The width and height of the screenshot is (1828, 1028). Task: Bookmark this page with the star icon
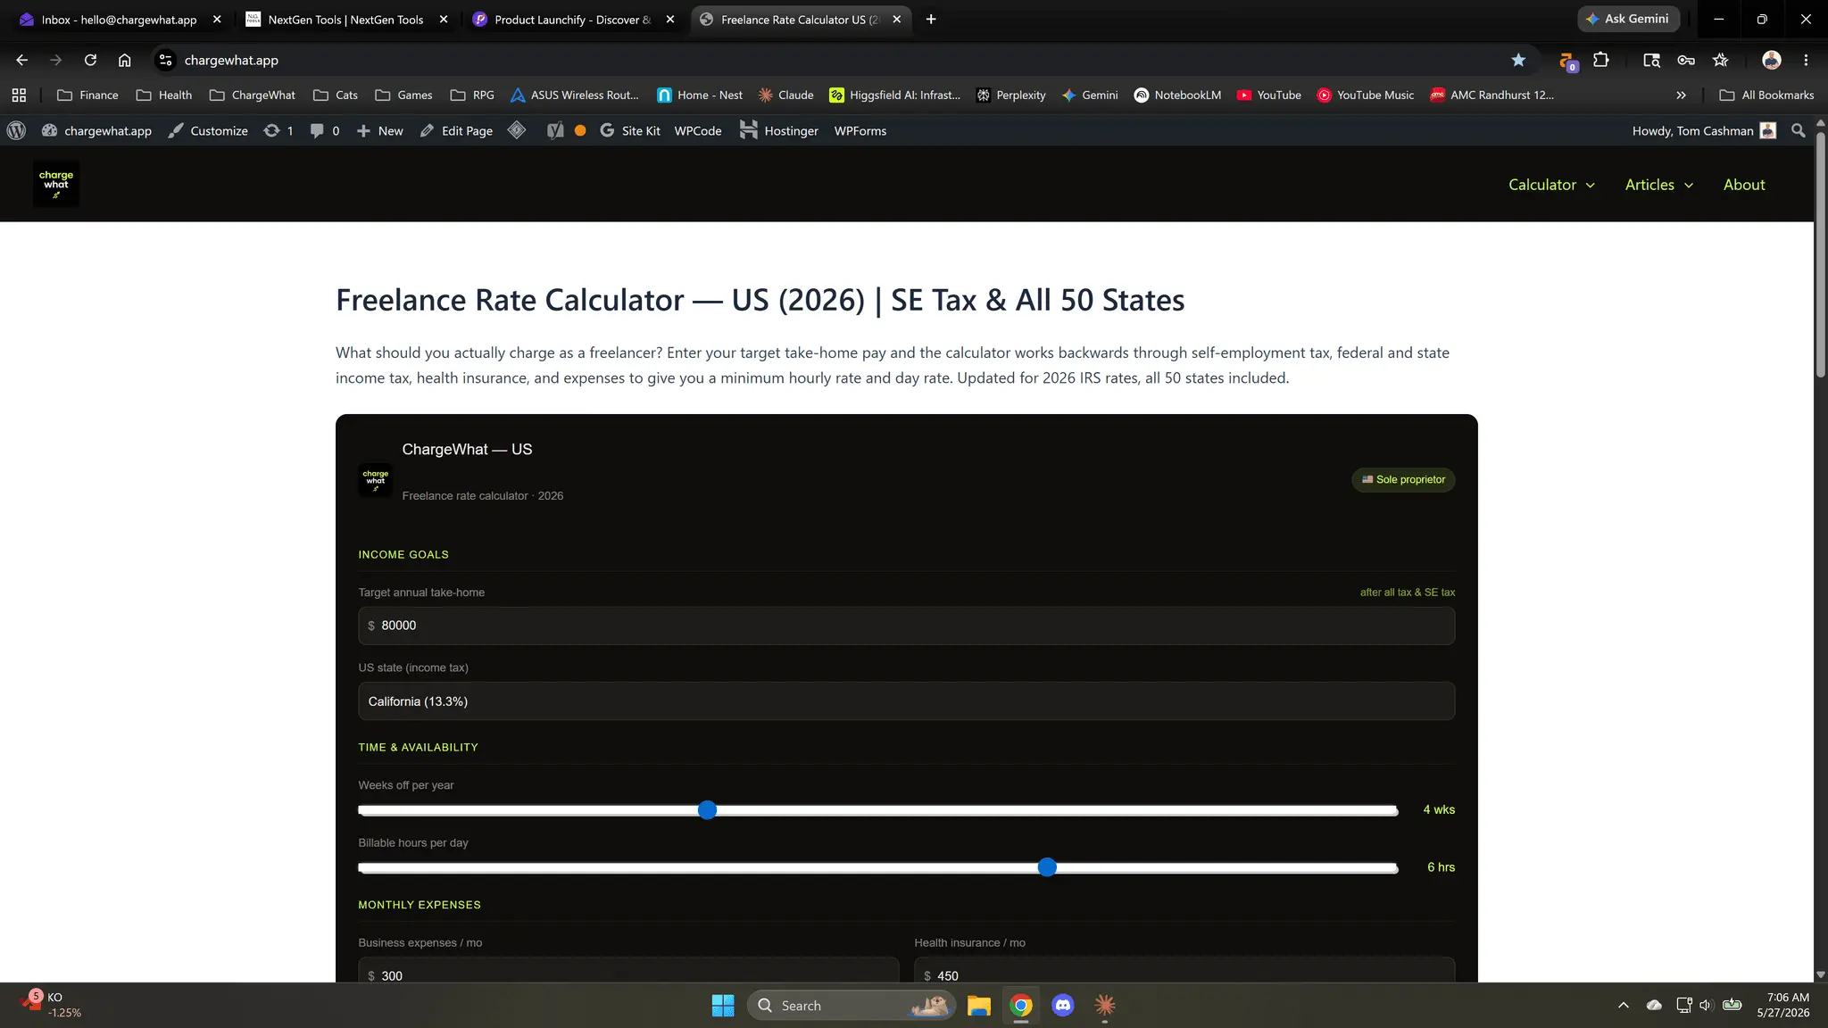coord(1518,60)
